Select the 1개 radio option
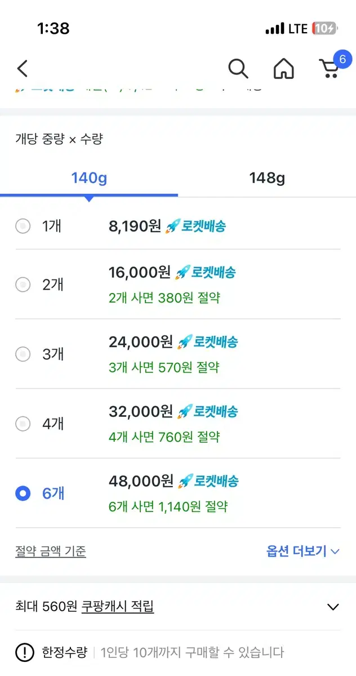Viewport: 356px width, 676px height. [x=23, y=226]
